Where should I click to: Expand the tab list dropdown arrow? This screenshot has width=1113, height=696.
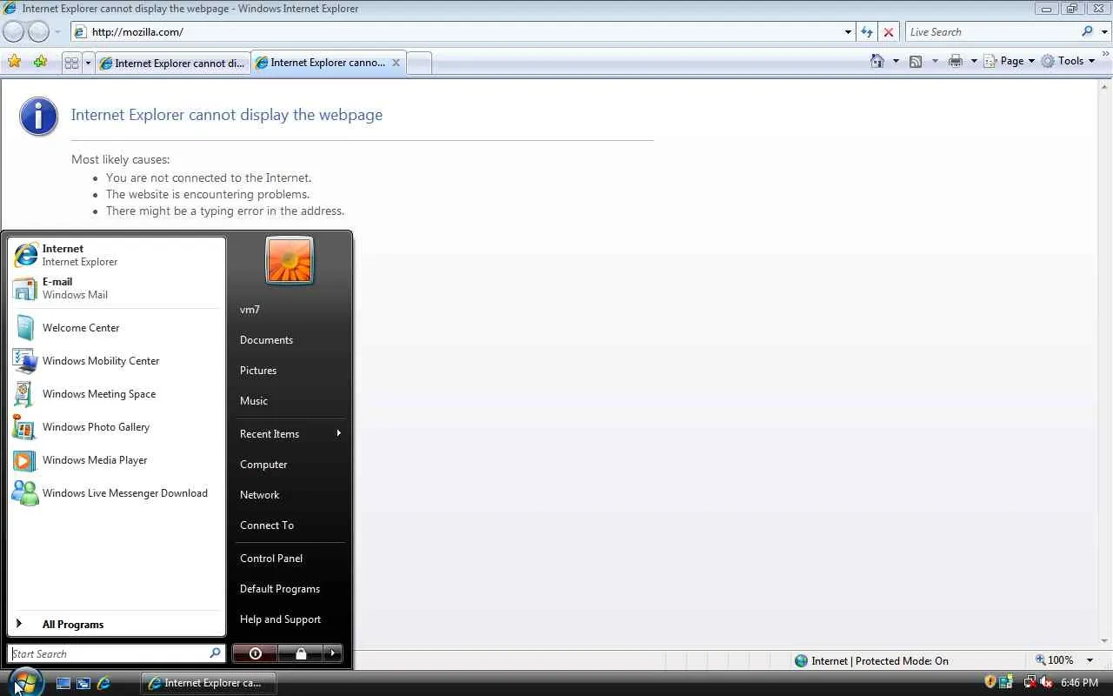point(87,63)
